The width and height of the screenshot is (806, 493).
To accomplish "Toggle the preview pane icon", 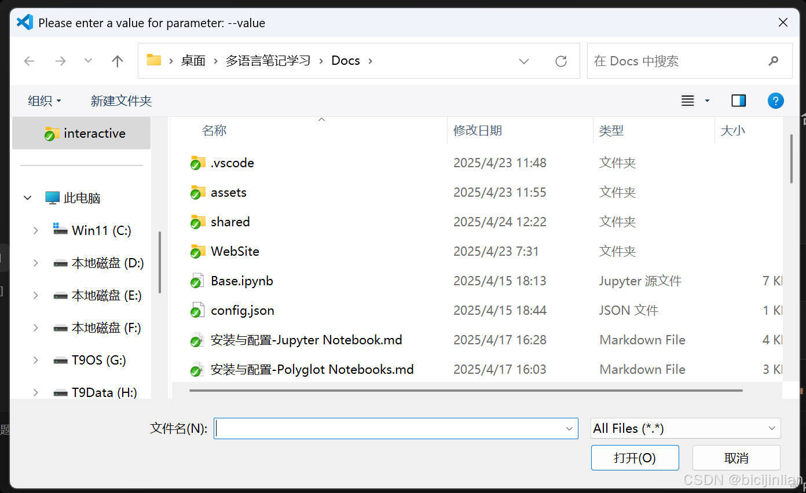I will [739, 101].
